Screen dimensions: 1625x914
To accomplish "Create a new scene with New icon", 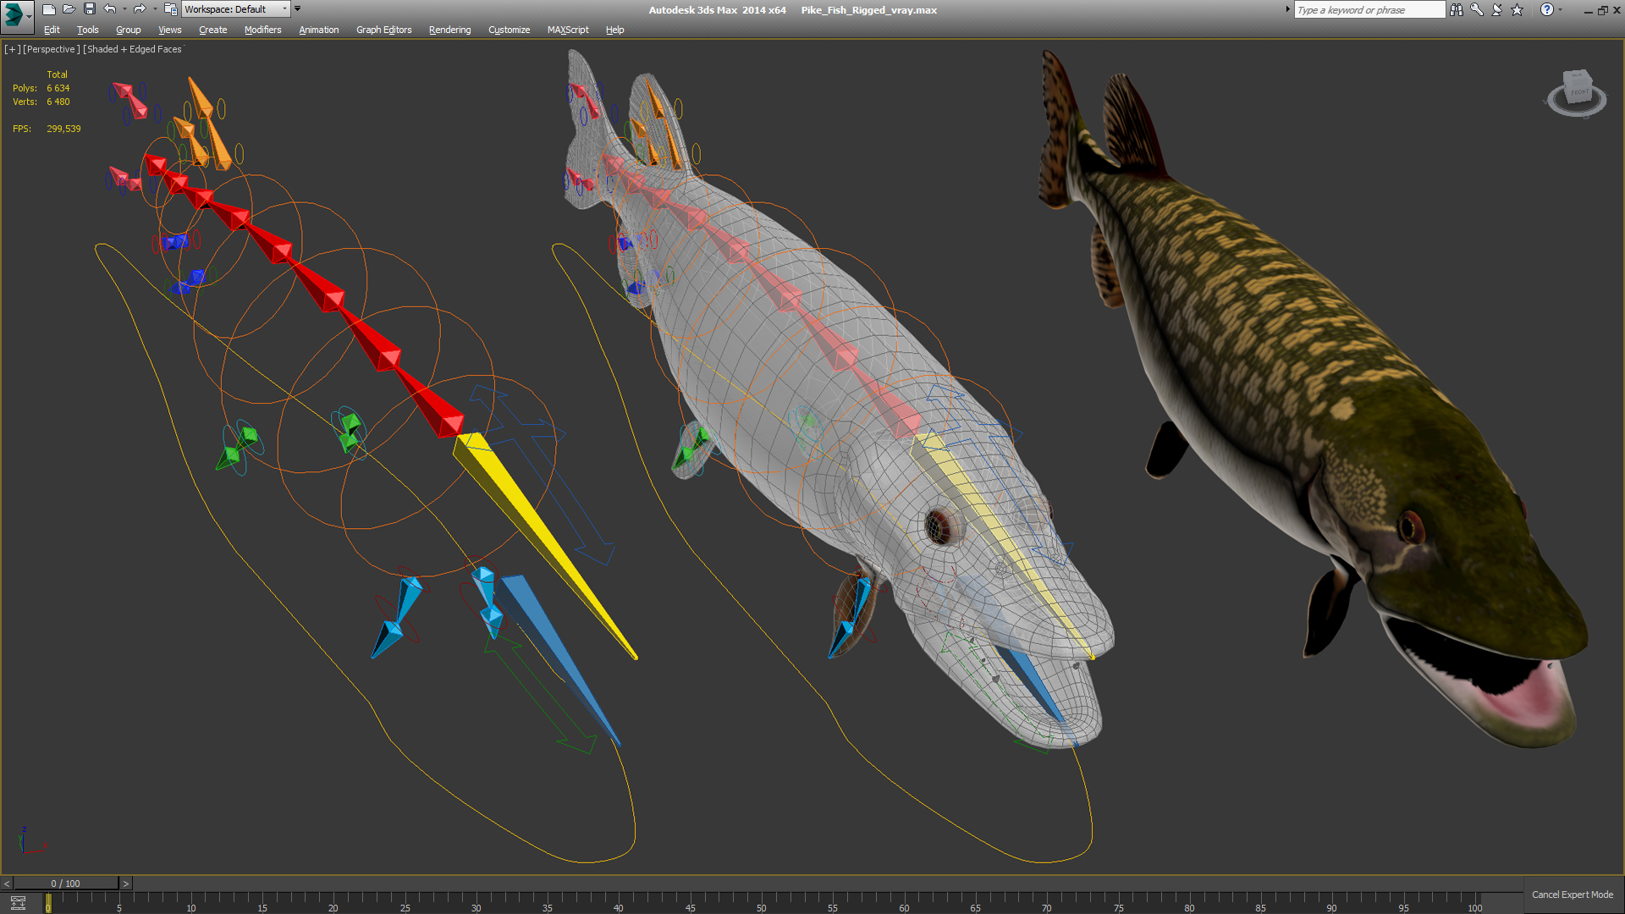I will pyautogui.click(x=48, y=9).
